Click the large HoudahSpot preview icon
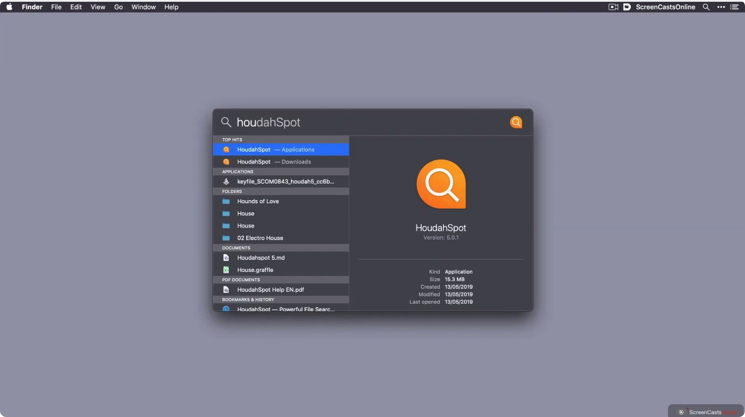 441,184
